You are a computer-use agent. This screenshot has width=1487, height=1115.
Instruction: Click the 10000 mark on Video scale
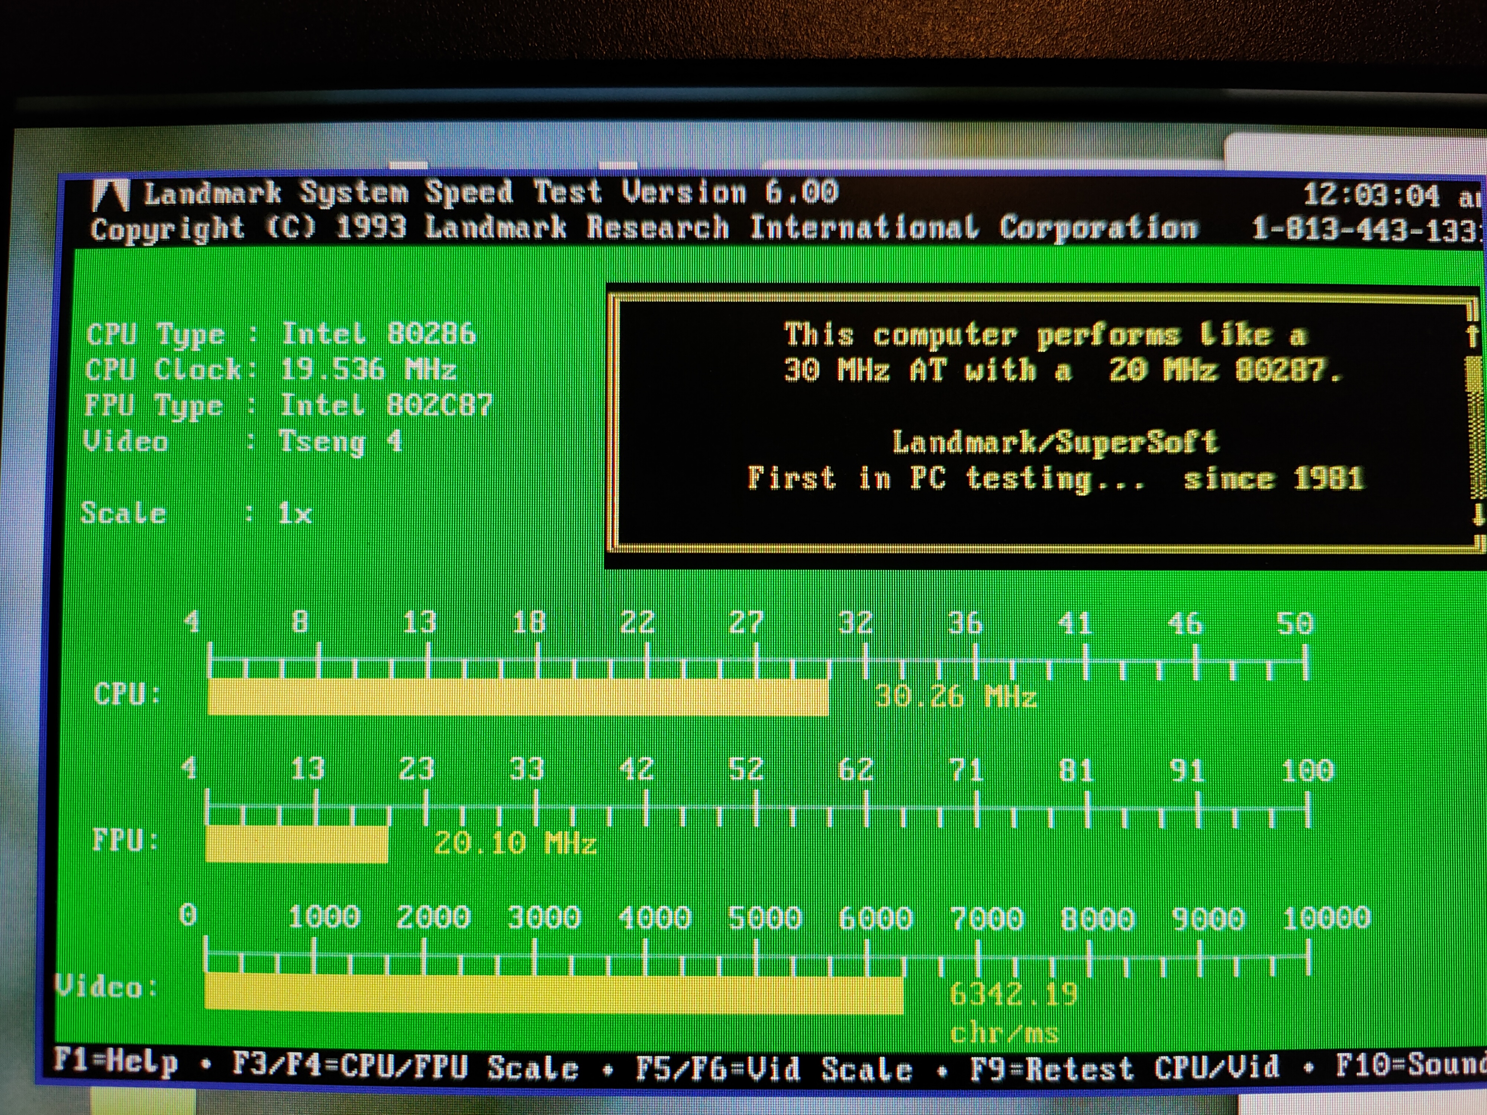point(1326,918)
